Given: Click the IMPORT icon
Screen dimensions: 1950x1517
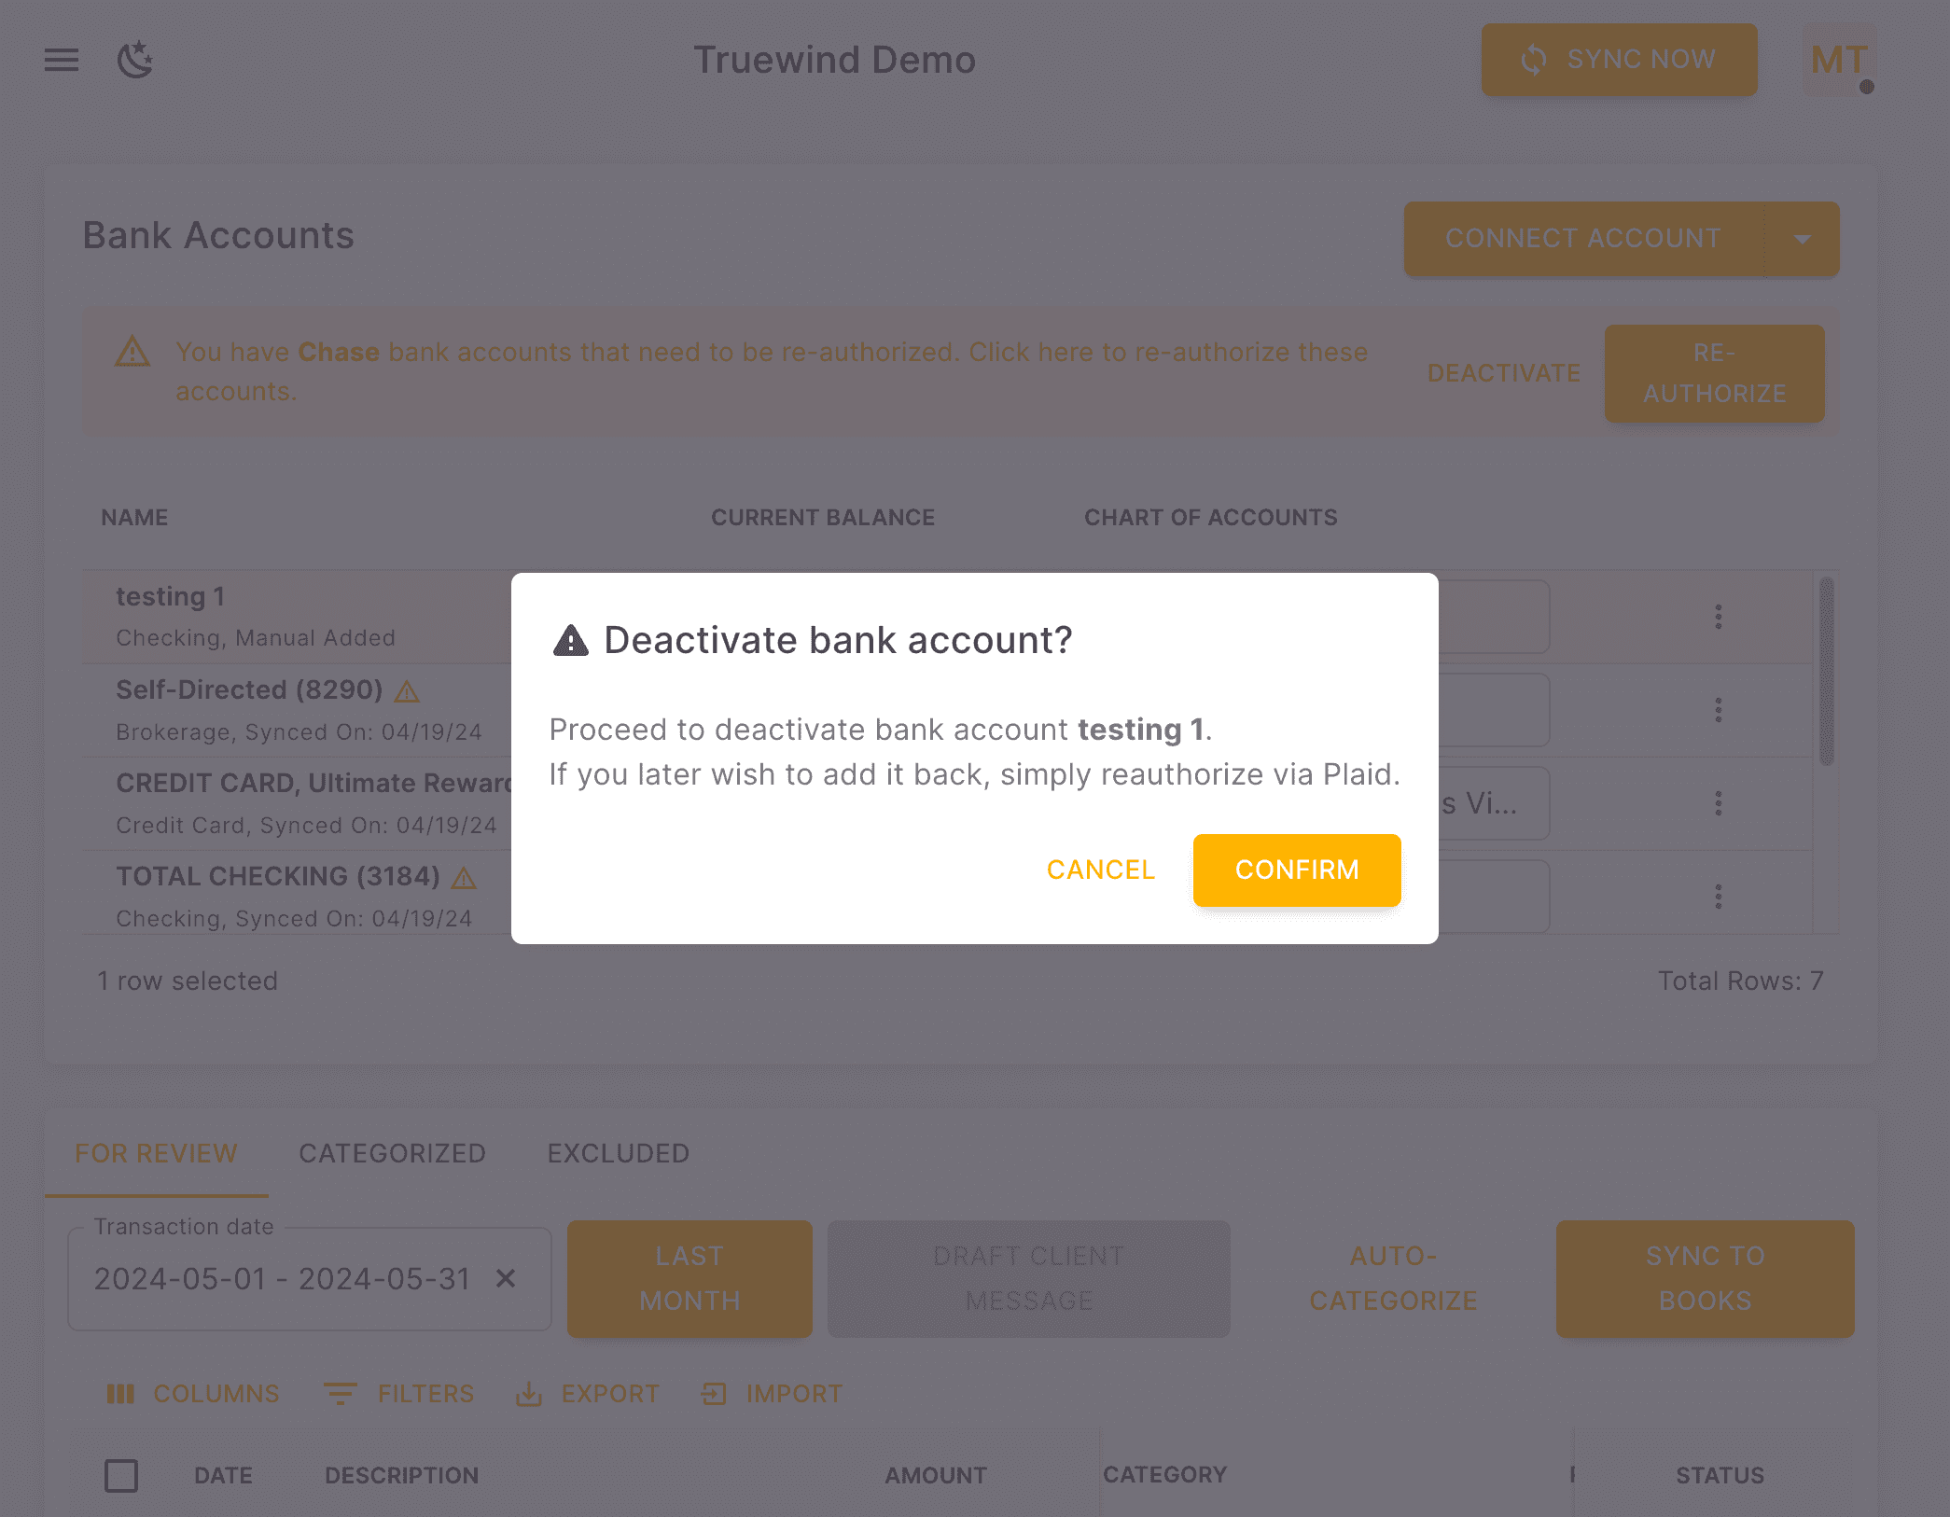Looking at the screenshot, I should [x=714, y=1394].
